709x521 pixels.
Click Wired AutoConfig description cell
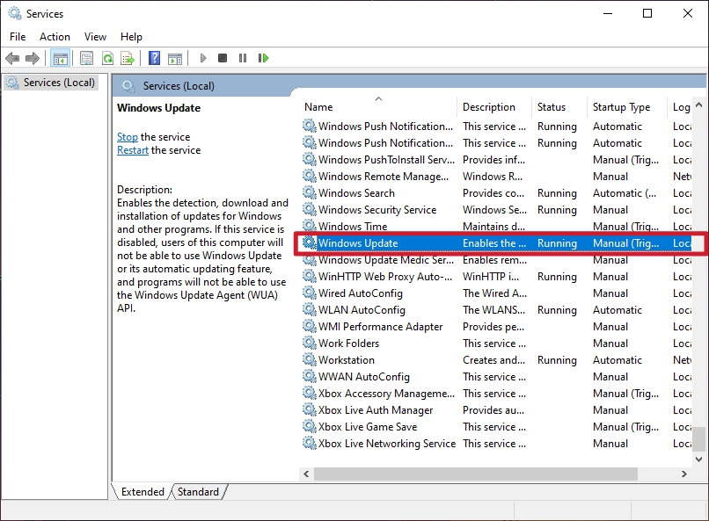494,293
